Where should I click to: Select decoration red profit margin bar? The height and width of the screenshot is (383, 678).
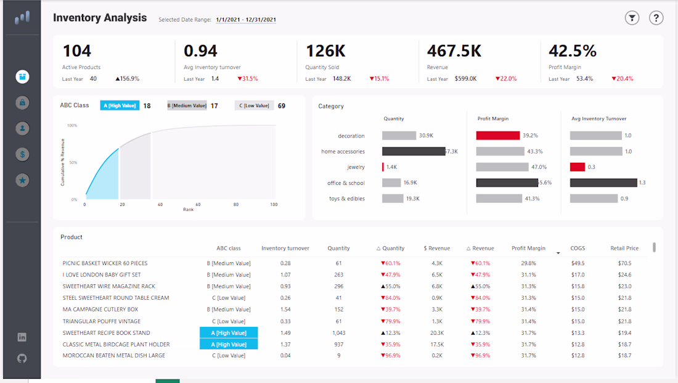pyautogui.click(x=497, y=136)
